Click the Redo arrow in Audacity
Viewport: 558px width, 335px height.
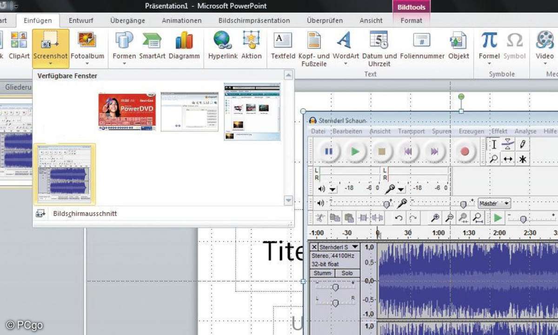point(413,218)
